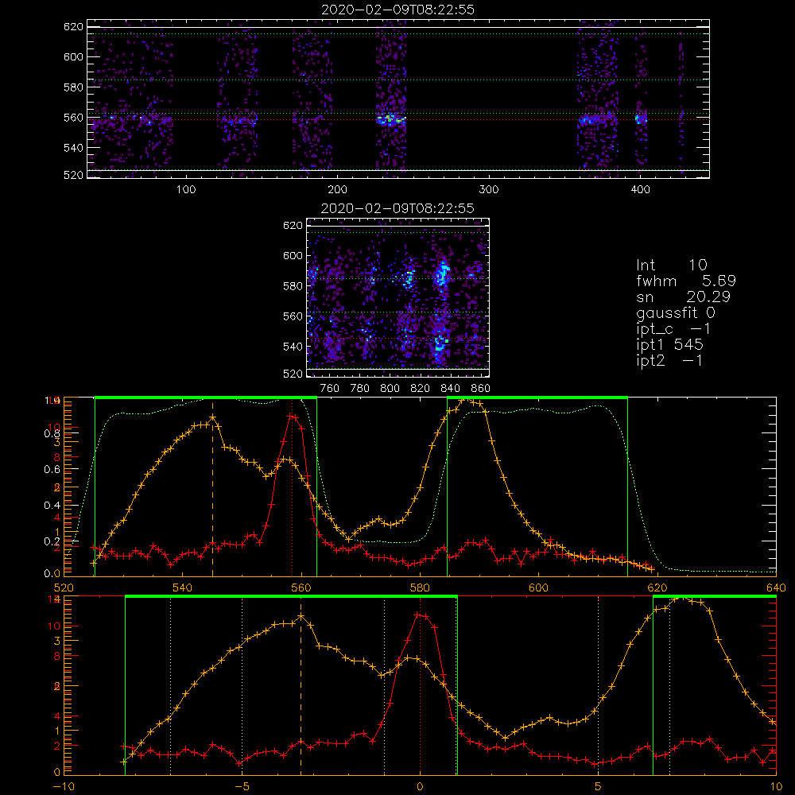This screenshot has width=795, height=795.
Task: Click the timestamp title above the middle image
Action: point(397,208)
